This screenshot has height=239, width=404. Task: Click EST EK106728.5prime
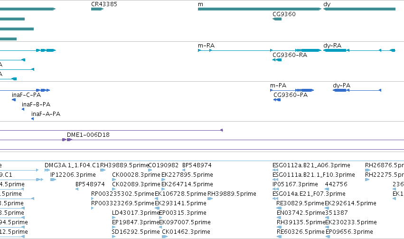[x=180, y=194]
